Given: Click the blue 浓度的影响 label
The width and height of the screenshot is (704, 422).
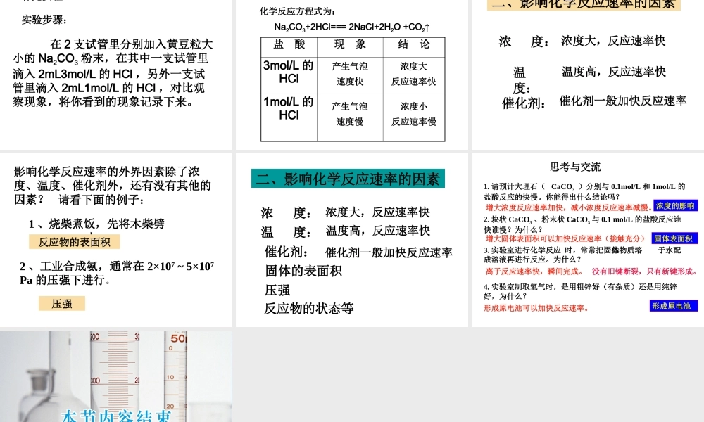Looking at the screenshot, I should (x=675, y=206).
